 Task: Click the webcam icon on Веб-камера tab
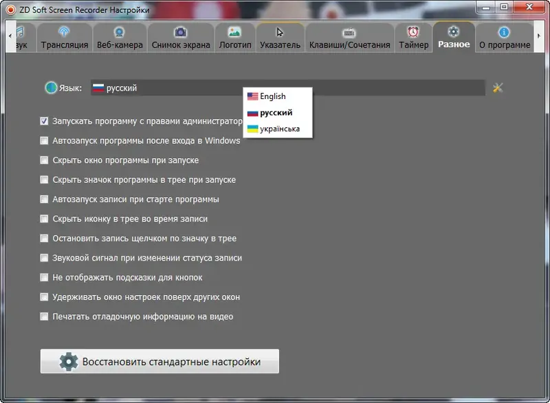pyautogui.click(x=118, y=32)
